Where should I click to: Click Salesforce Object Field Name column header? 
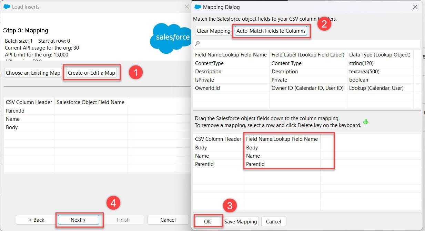(91, 102)
